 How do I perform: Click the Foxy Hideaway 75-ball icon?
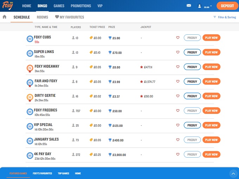(30, 68)
